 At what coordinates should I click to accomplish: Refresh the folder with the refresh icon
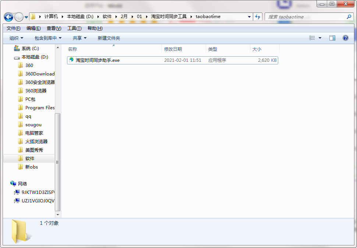point(258,17)
